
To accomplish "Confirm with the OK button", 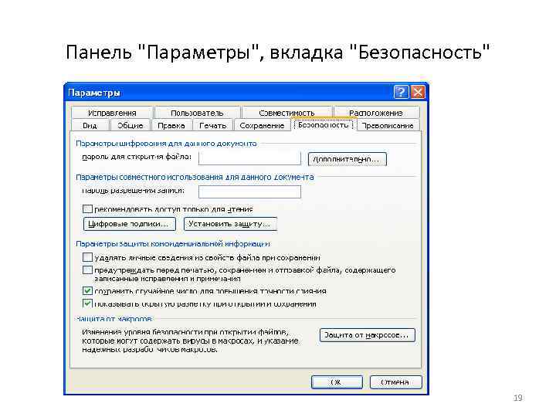I will [337, 382].
